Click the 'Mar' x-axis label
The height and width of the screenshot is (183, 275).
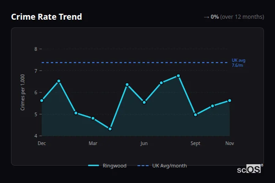point(93,143)
